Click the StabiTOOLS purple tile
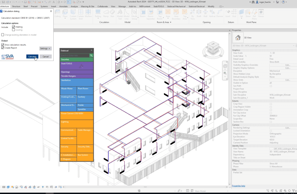This screenshot has height=194, width=297. click(77, 64)
